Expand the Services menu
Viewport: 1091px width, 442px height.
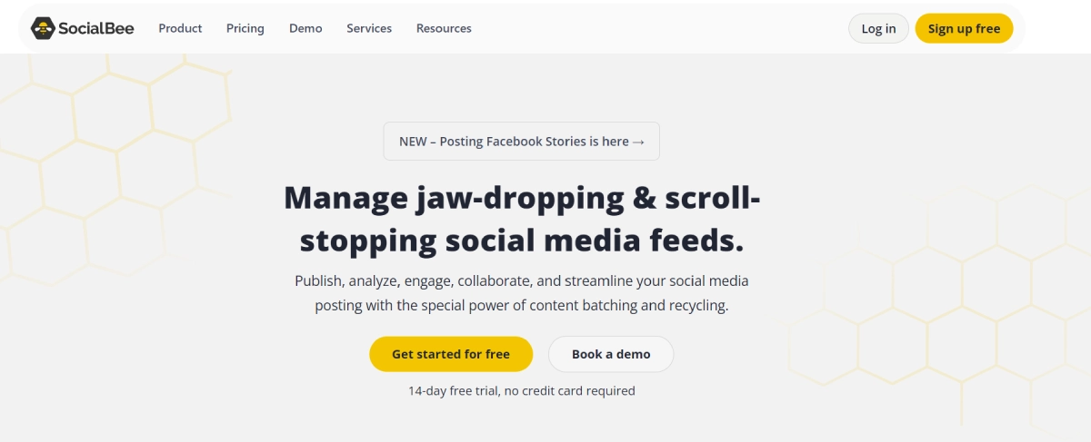pyautogui.click(x=369, y=28)
